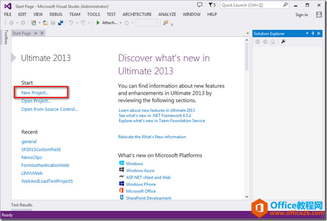Screen dimensions: 327x221
Task: Open the WINDOW menu
Action: (192, 14)
